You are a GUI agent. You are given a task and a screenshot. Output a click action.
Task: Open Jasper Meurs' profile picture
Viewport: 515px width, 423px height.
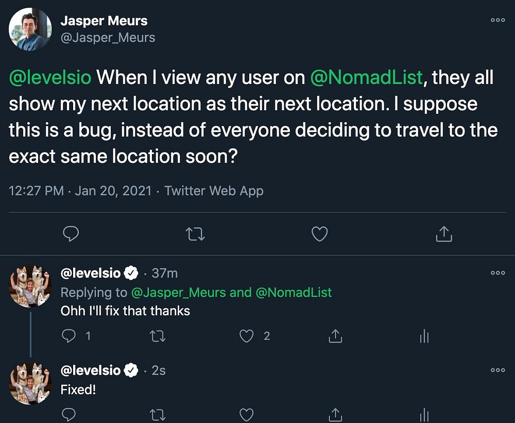click(30, 29)
